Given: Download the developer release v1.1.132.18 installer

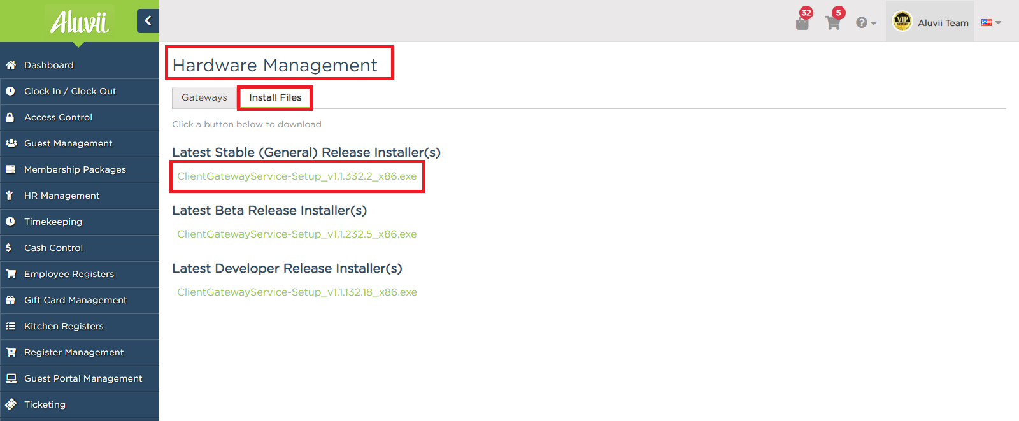Looking at the screenshot, I should tap(297, 292).
